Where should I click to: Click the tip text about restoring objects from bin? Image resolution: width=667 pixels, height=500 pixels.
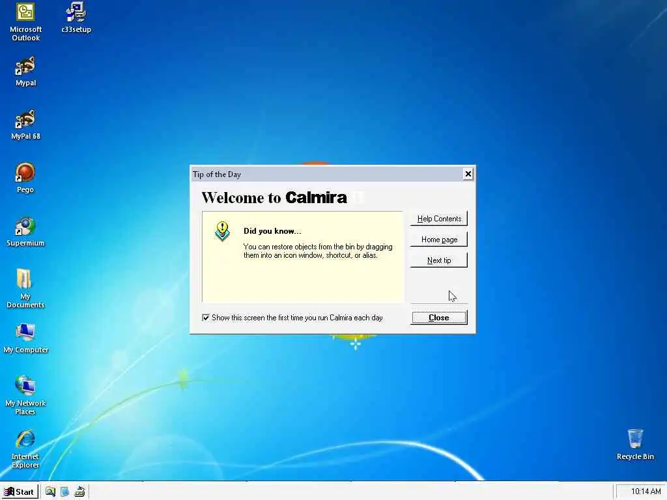point(318,251)
